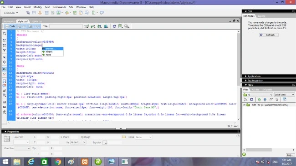Expand the Site - hr tree node

[x=244, y=105]
